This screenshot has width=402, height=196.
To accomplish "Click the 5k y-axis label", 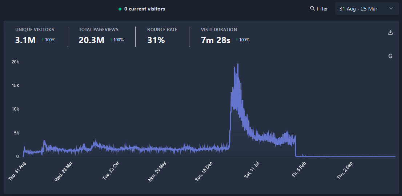I will coord(17,133).
